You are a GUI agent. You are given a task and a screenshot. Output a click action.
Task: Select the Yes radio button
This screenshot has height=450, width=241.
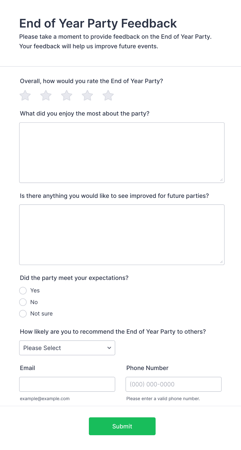coord(23,291)
